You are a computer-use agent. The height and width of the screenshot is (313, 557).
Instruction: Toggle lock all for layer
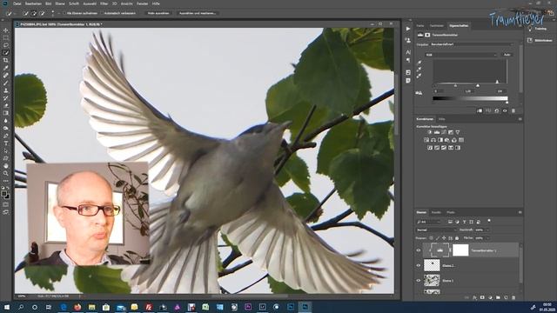coord(458,238)
